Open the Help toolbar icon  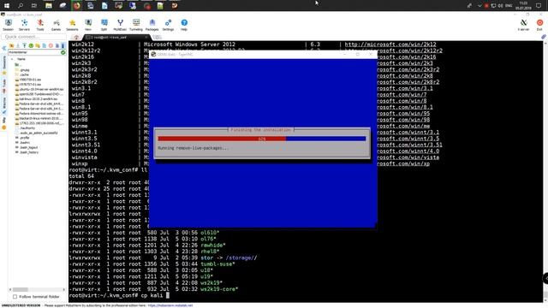(x=184, y=25)
